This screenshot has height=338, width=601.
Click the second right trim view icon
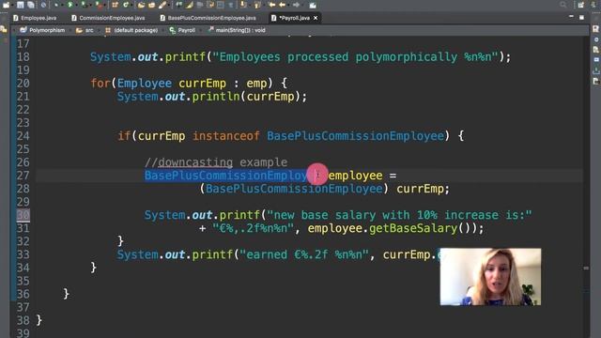click(x=595, y=39)
